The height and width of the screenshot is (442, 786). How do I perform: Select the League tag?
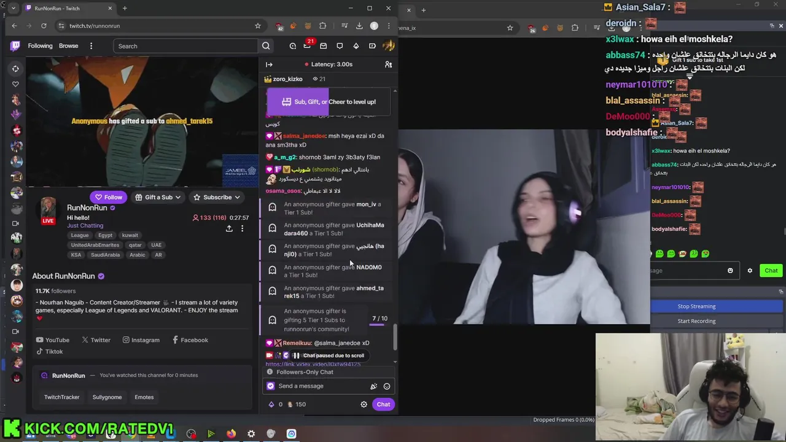pyautogui.click(x=79, y=235)
